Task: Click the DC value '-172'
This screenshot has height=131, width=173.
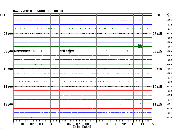Action: click(x=169, y=25)
